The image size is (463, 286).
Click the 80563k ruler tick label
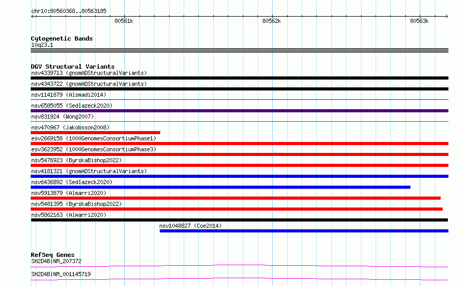(419, 21)
